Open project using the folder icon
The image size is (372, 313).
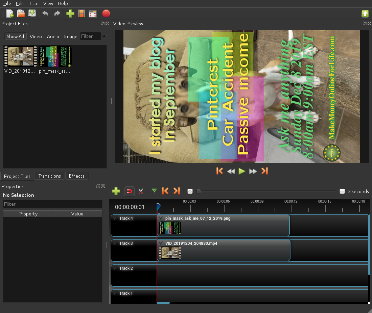coord(21,14)
